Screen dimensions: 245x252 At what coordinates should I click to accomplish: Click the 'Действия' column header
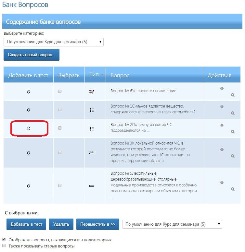point(219,75)
